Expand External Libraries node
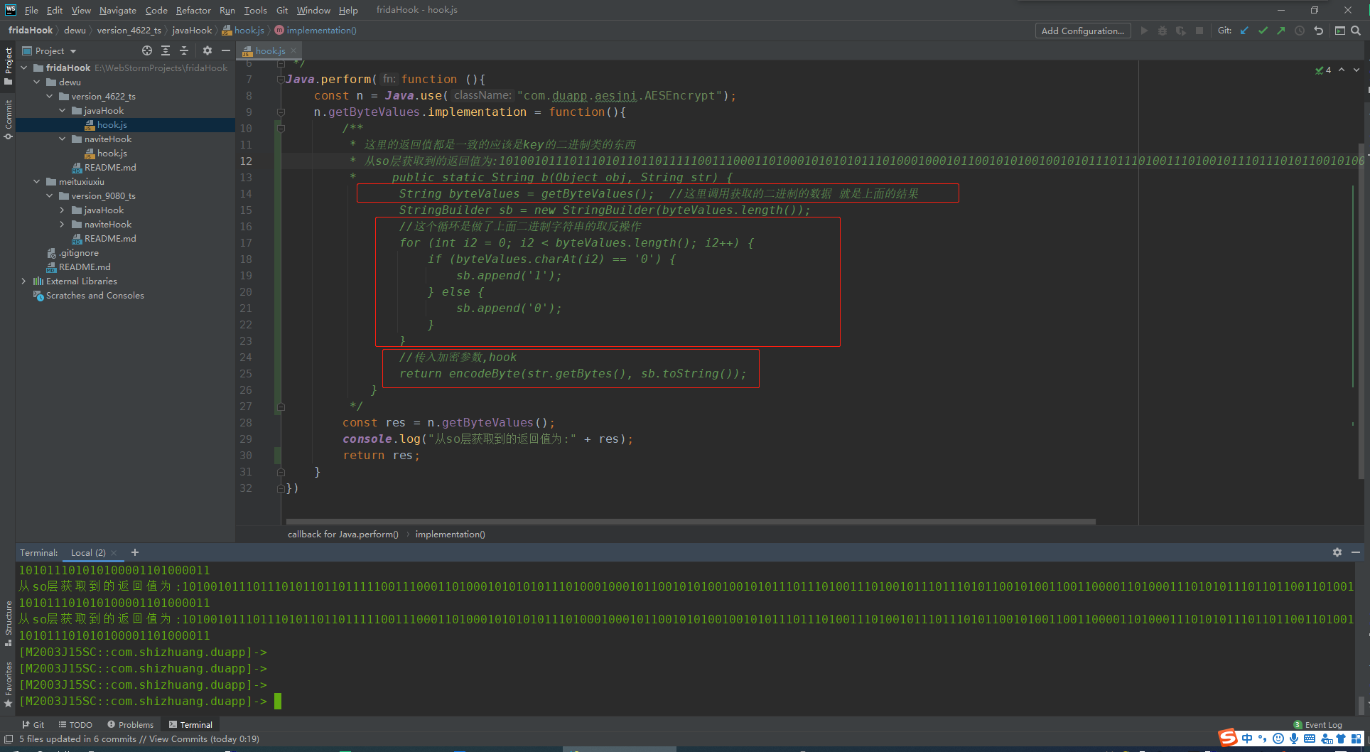The width and height of the screenshot is (1370, 752). pyautogui.click(x=24, y=281)
